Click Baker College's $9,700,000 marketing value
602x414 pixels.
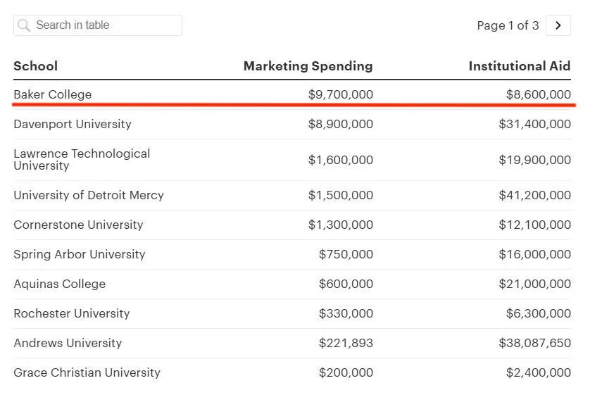coord(341,94)
